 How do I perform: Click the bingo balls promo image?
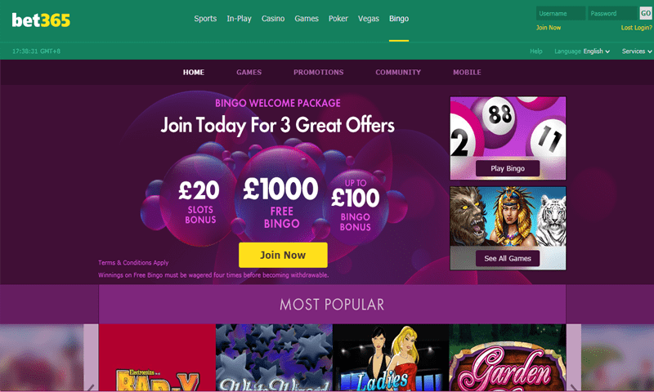(x=508, y=127)
